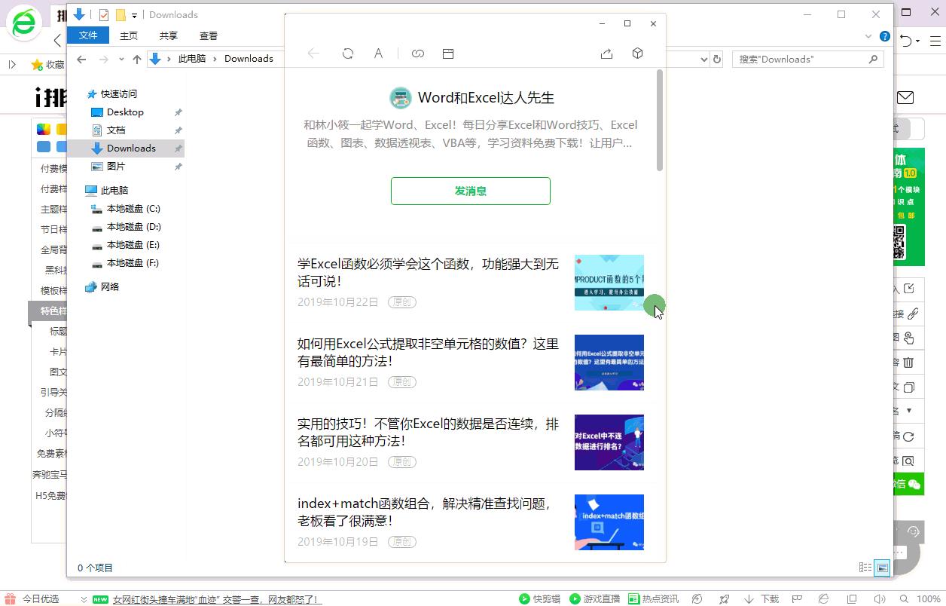Viewport: 946px width, 606px height.
Task: Switch Explorer to thumbnail view at bottom right
Action: (881, 568)
